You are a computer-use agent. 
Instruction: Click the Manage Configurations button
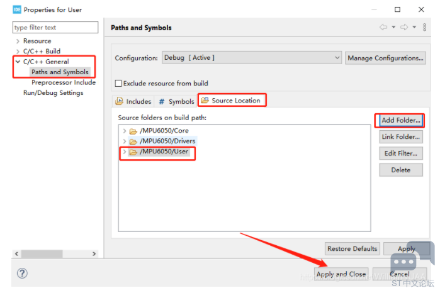coord(385,58)
